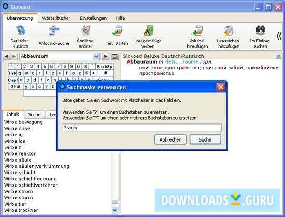Viewport: 285px width, 217px height.
Task: Click the ^ key on virtual keyboard
Action: (11, 67)
